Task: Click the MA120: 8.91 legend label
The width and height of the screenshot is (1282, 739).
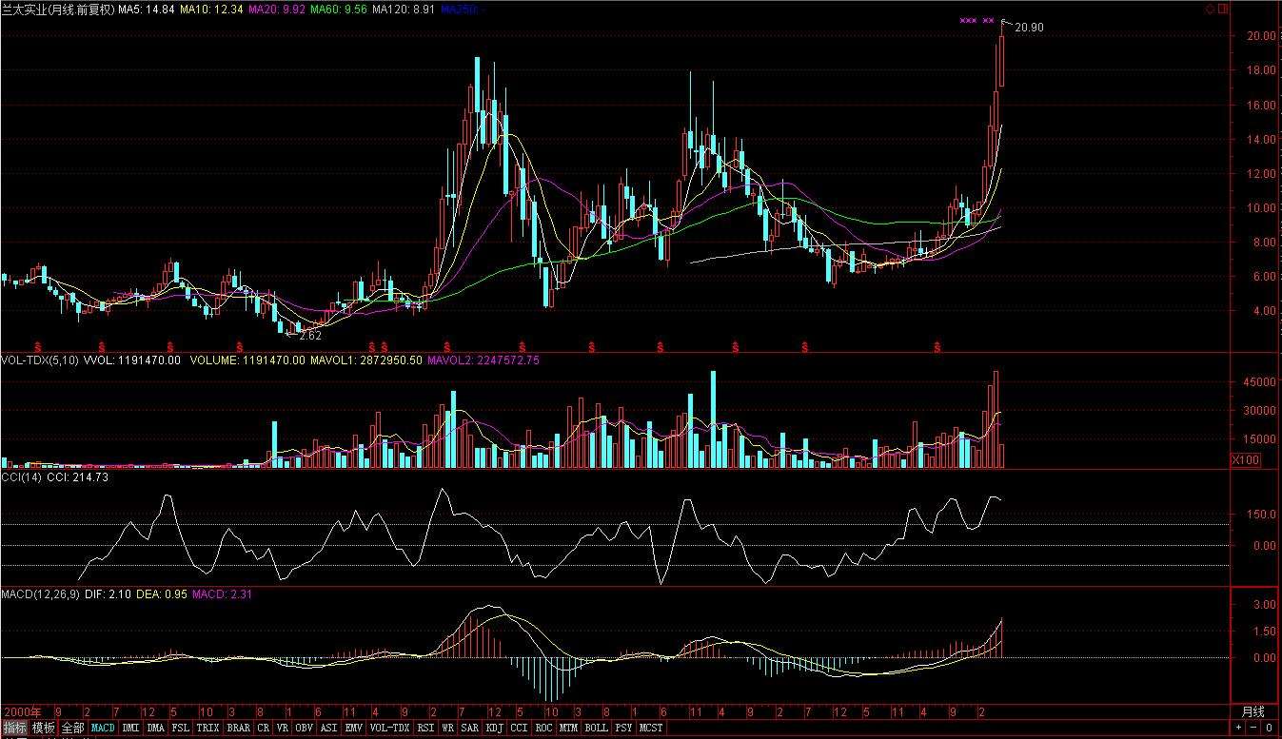Action: click(x=404, y=10)
